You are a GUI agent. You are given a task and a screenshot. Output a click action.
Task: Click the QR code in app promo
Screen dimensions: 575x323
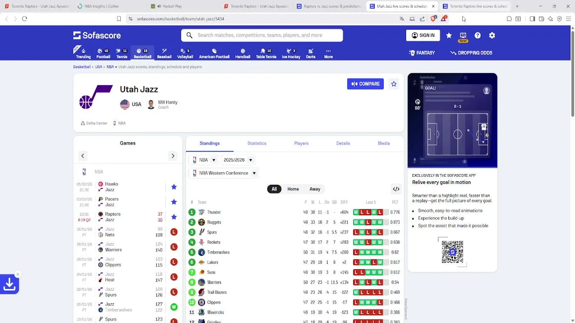coord(452,252)
